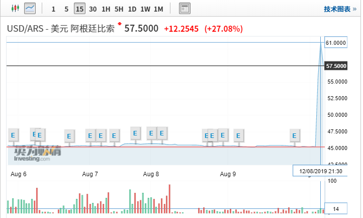Set interval to 5 minutes
This screenshot has width=363, height=218.
click(66, 9)
